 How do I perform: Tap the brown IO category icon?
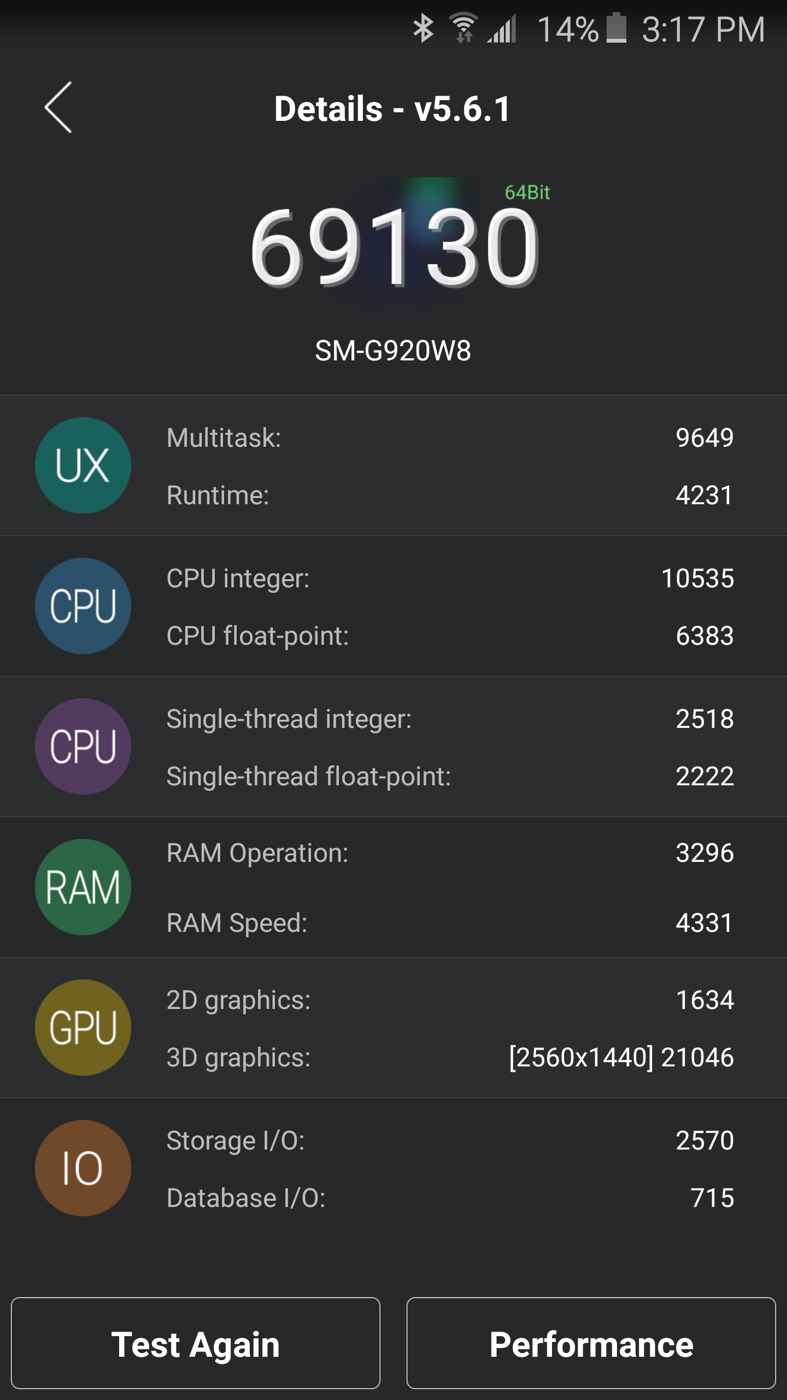pyautogui.click(x=83, y=1168)
